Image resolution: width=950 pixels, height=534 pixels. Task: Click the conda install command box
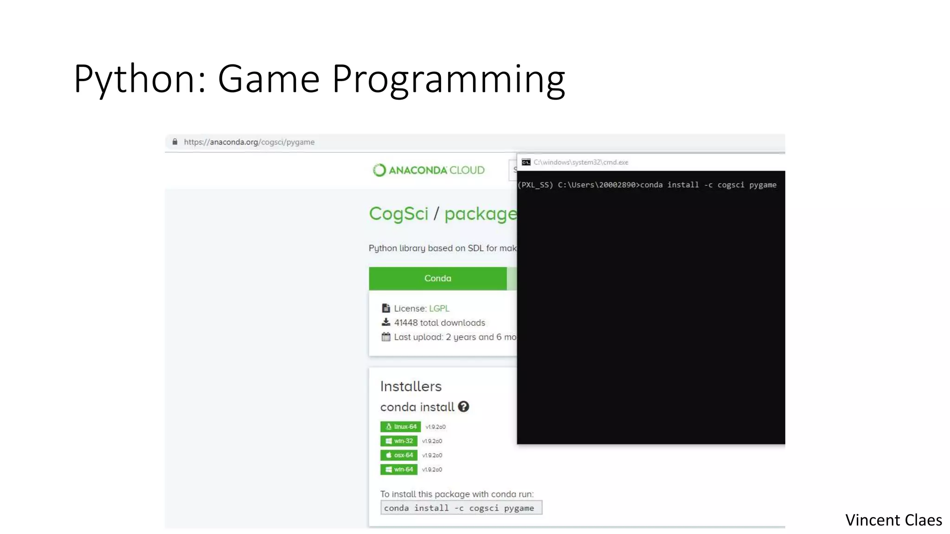click(x=461, y=508)
